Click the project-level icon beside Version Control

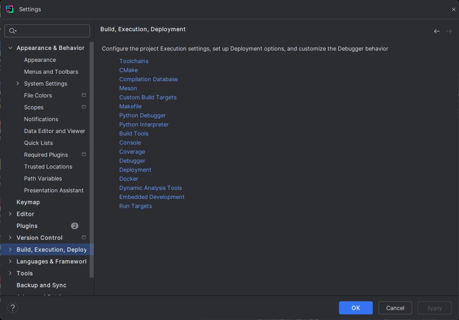pos(84,237)
